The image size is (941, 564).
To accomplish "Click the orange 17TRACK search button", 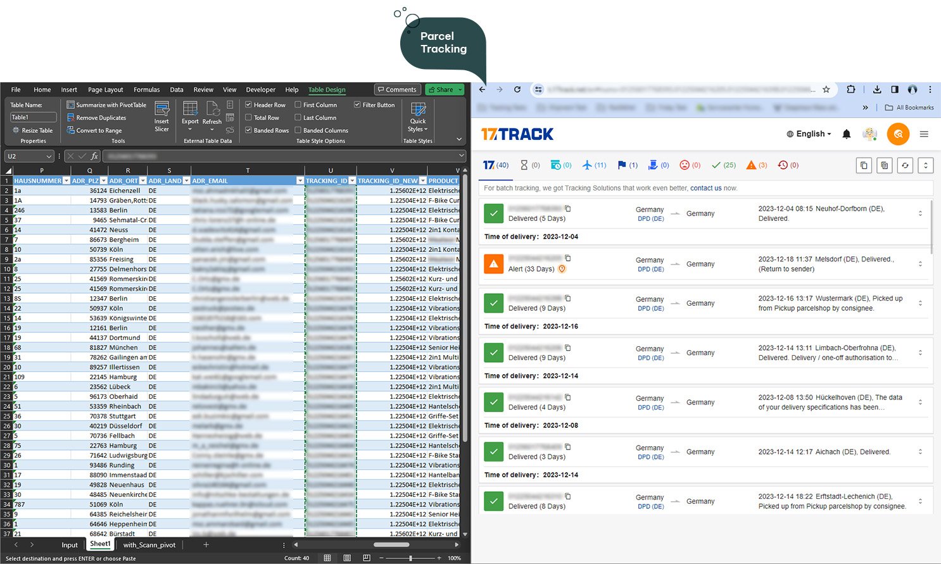I will point(898,134).
